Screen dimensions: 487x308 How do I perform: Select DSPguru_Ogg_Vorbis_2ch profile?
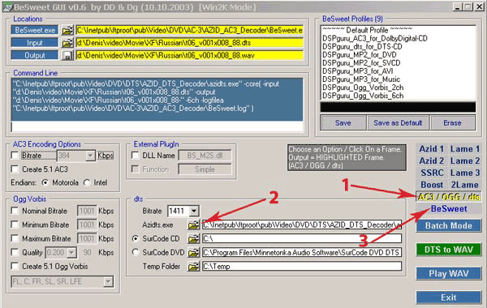(398, 88)
